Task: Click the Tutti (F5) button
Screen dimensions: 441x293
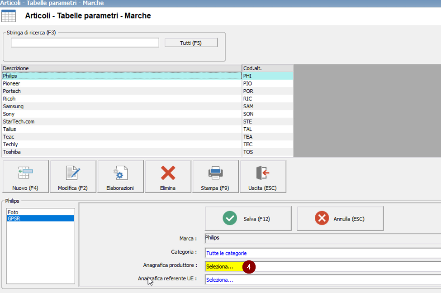Action: (191, 43)
